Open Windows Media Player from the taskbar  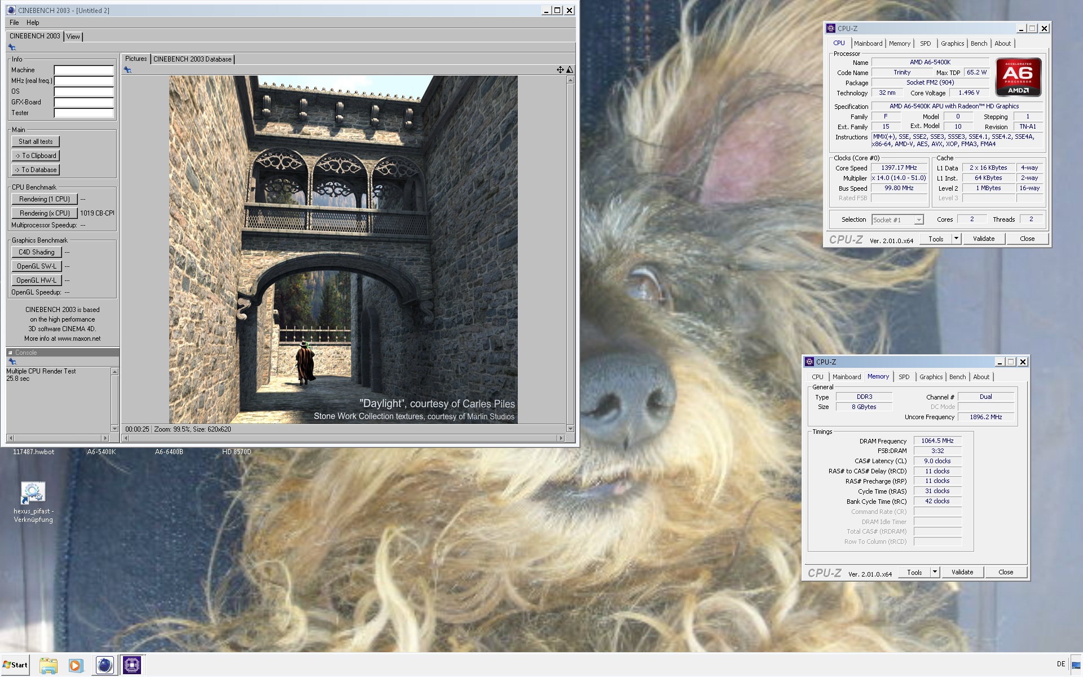coord(76,665)
